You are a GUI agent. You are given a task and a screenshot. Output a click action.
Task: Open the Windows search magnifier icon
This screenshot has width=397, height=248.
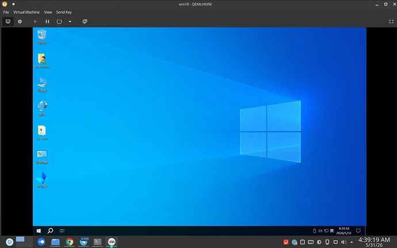tap(51, 231)
